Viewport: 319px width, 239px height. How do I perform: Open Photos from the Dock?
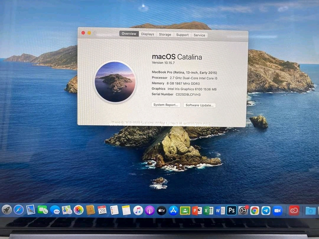[x=79, y=210]
